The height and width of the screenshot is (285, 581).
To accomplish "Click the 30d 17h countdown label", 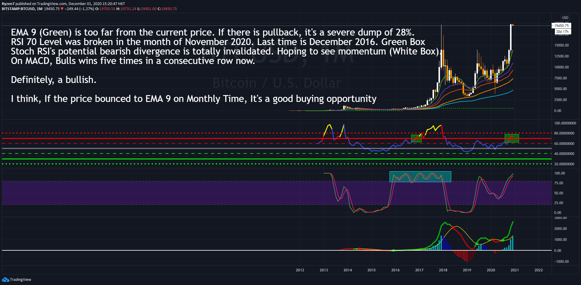I will (x=562, y=32).
